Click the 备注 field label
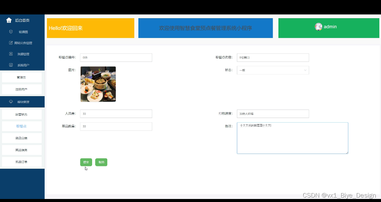This screenshot has height=202, width=381. [x=229, y=126]
